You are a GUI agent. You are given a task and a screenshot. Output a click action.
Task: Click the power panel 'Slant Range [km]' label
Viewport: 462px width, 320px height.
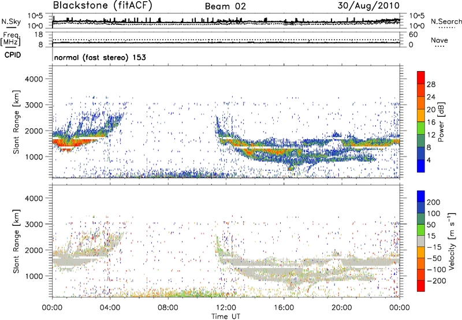coord(16,122)
